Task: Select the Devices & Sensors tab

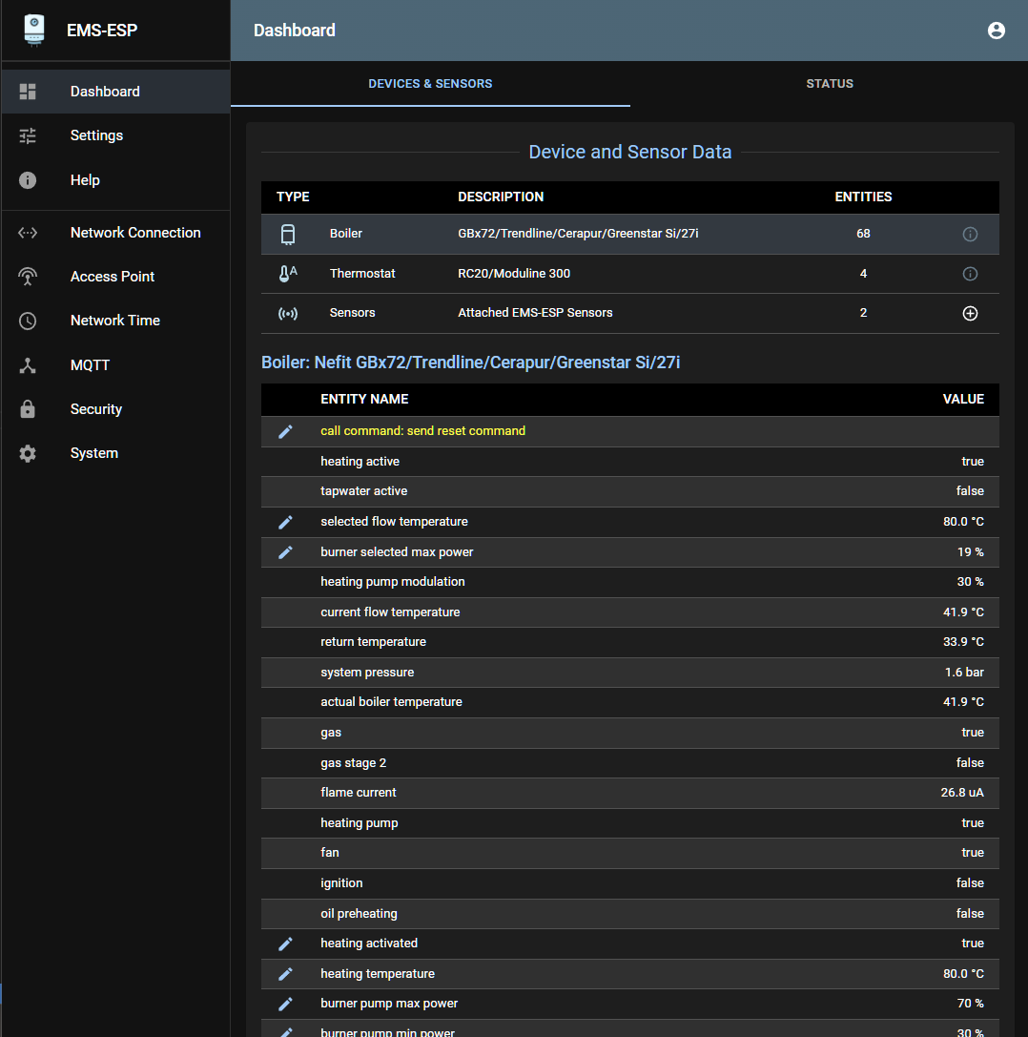Action: coord(430,84)
